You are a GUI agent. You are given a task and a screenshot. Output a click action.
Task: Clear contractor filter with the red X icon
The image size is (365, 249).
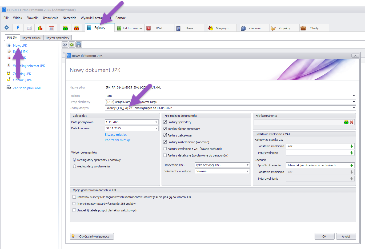(352, 122)
